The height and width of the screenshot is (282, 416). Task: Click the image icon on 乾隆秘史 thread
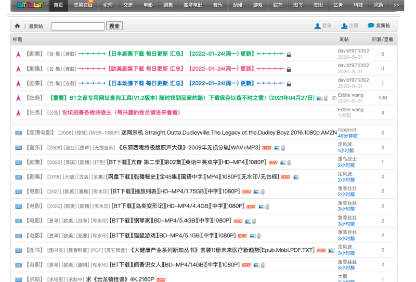coord(296,177)
